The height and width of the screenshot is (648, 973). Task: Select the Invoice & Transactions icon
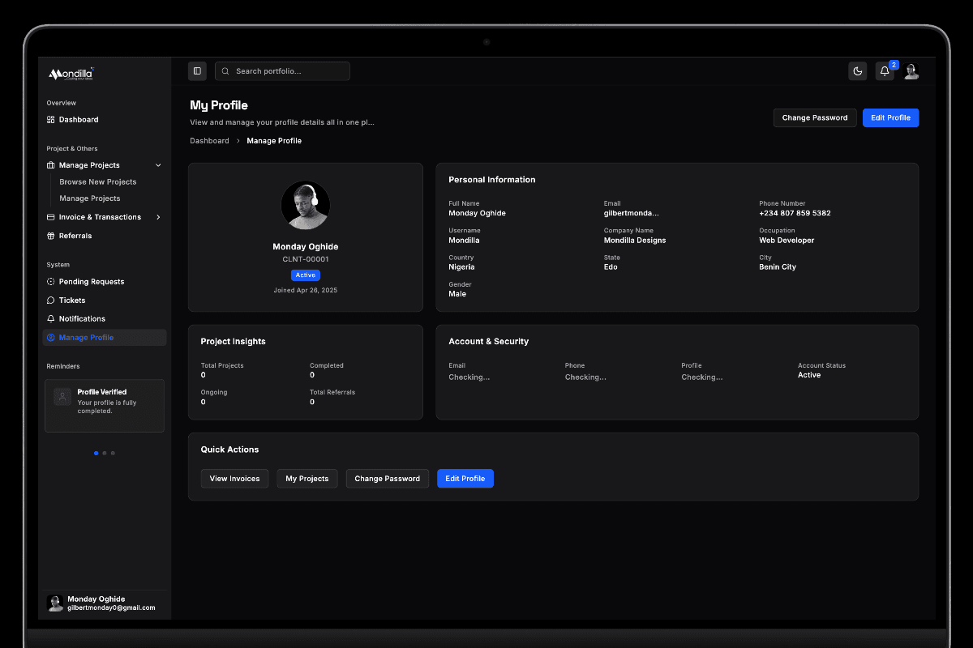coord(51,216)
